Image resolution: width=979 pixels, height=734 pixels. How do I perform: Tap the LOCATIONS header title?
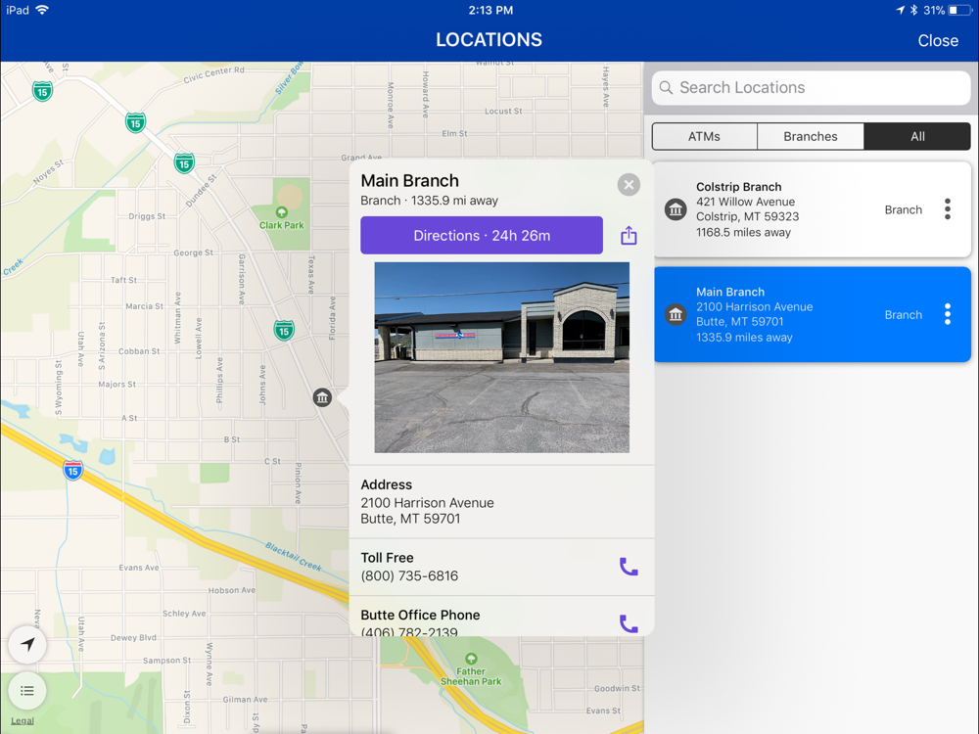[x=489, y=40]
